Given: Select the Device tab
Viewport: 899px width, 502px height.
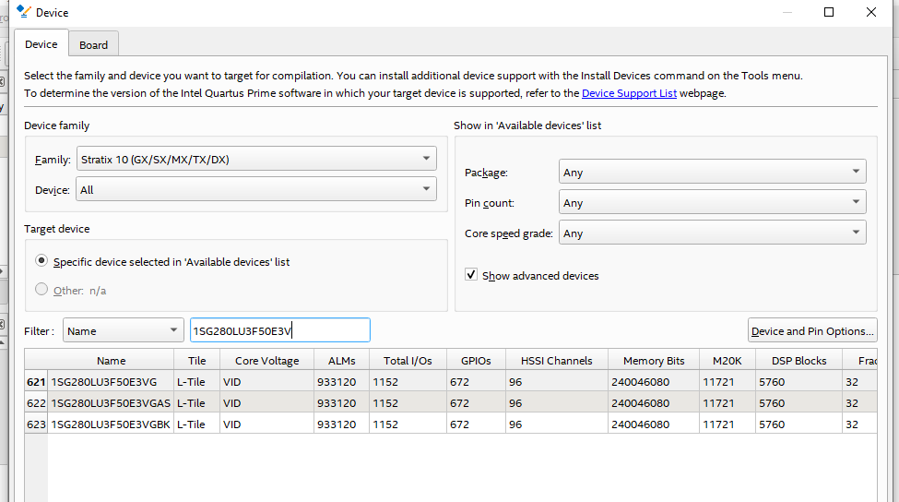Looking at the screenshot, I should pyautogui.click(x=41, y=44).
